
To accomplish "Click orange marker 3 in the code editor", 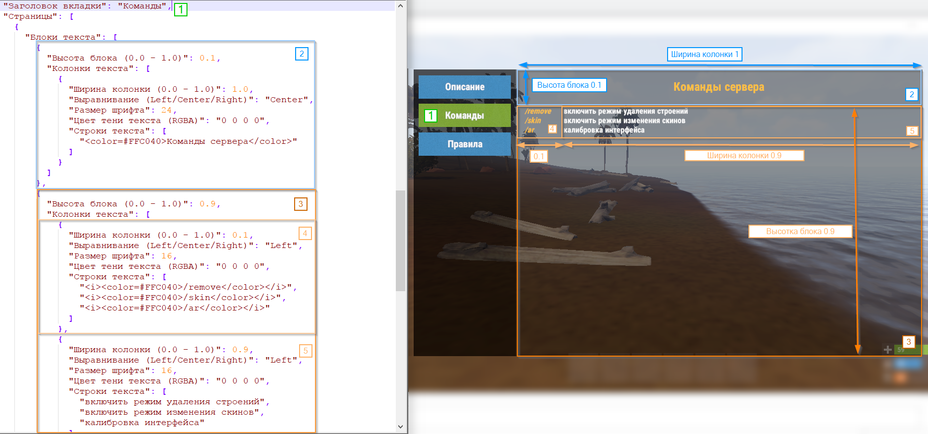I will click(x=301, y=204).
